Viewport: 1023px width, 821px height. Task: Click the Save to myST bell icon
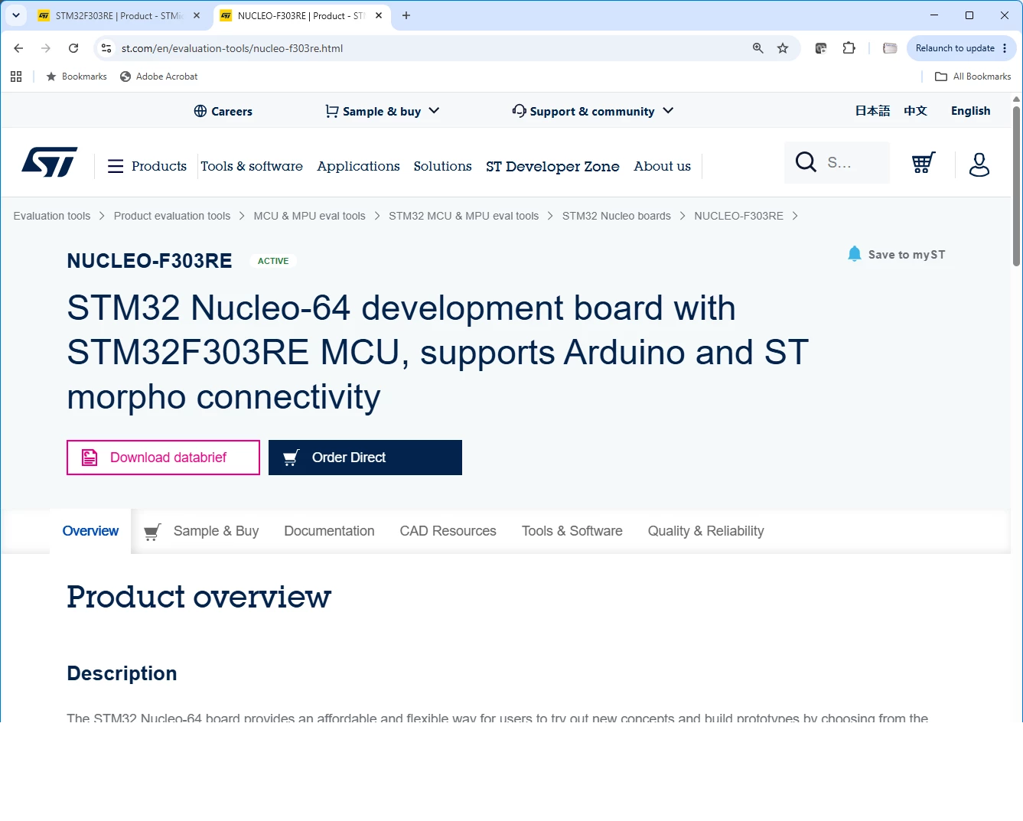tap(855, 254)
